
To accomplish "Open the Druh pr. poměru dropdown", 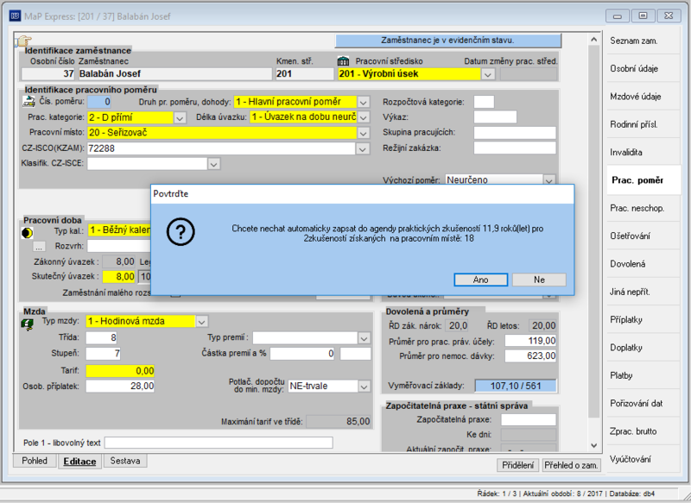I will [x=363, y=102].
